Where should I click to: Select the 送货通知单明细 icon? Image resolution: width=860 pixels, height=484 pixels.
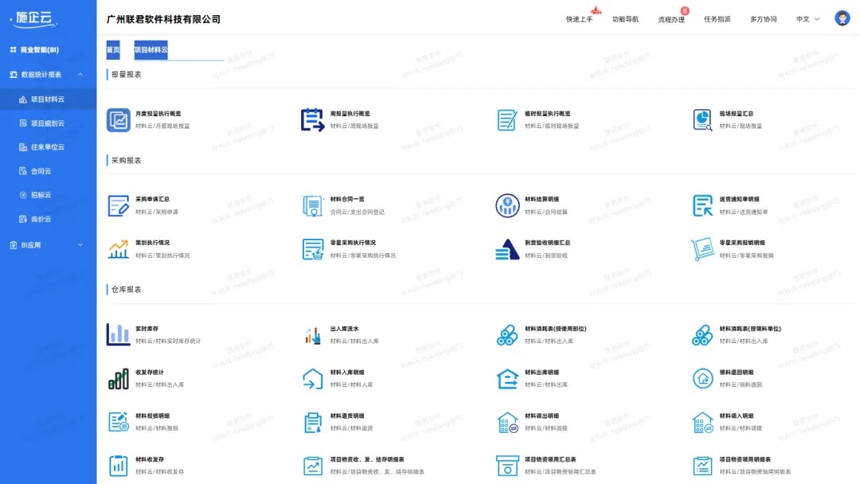click(x=702, y=205)
